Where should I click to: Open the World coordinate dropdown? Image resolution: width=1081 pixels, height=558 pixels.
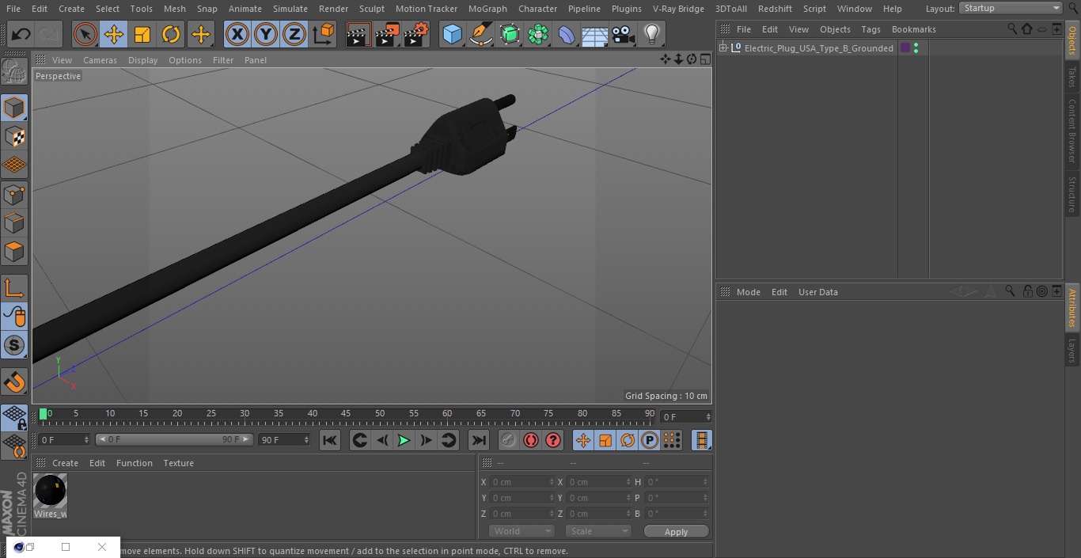[x=522, y=531]
